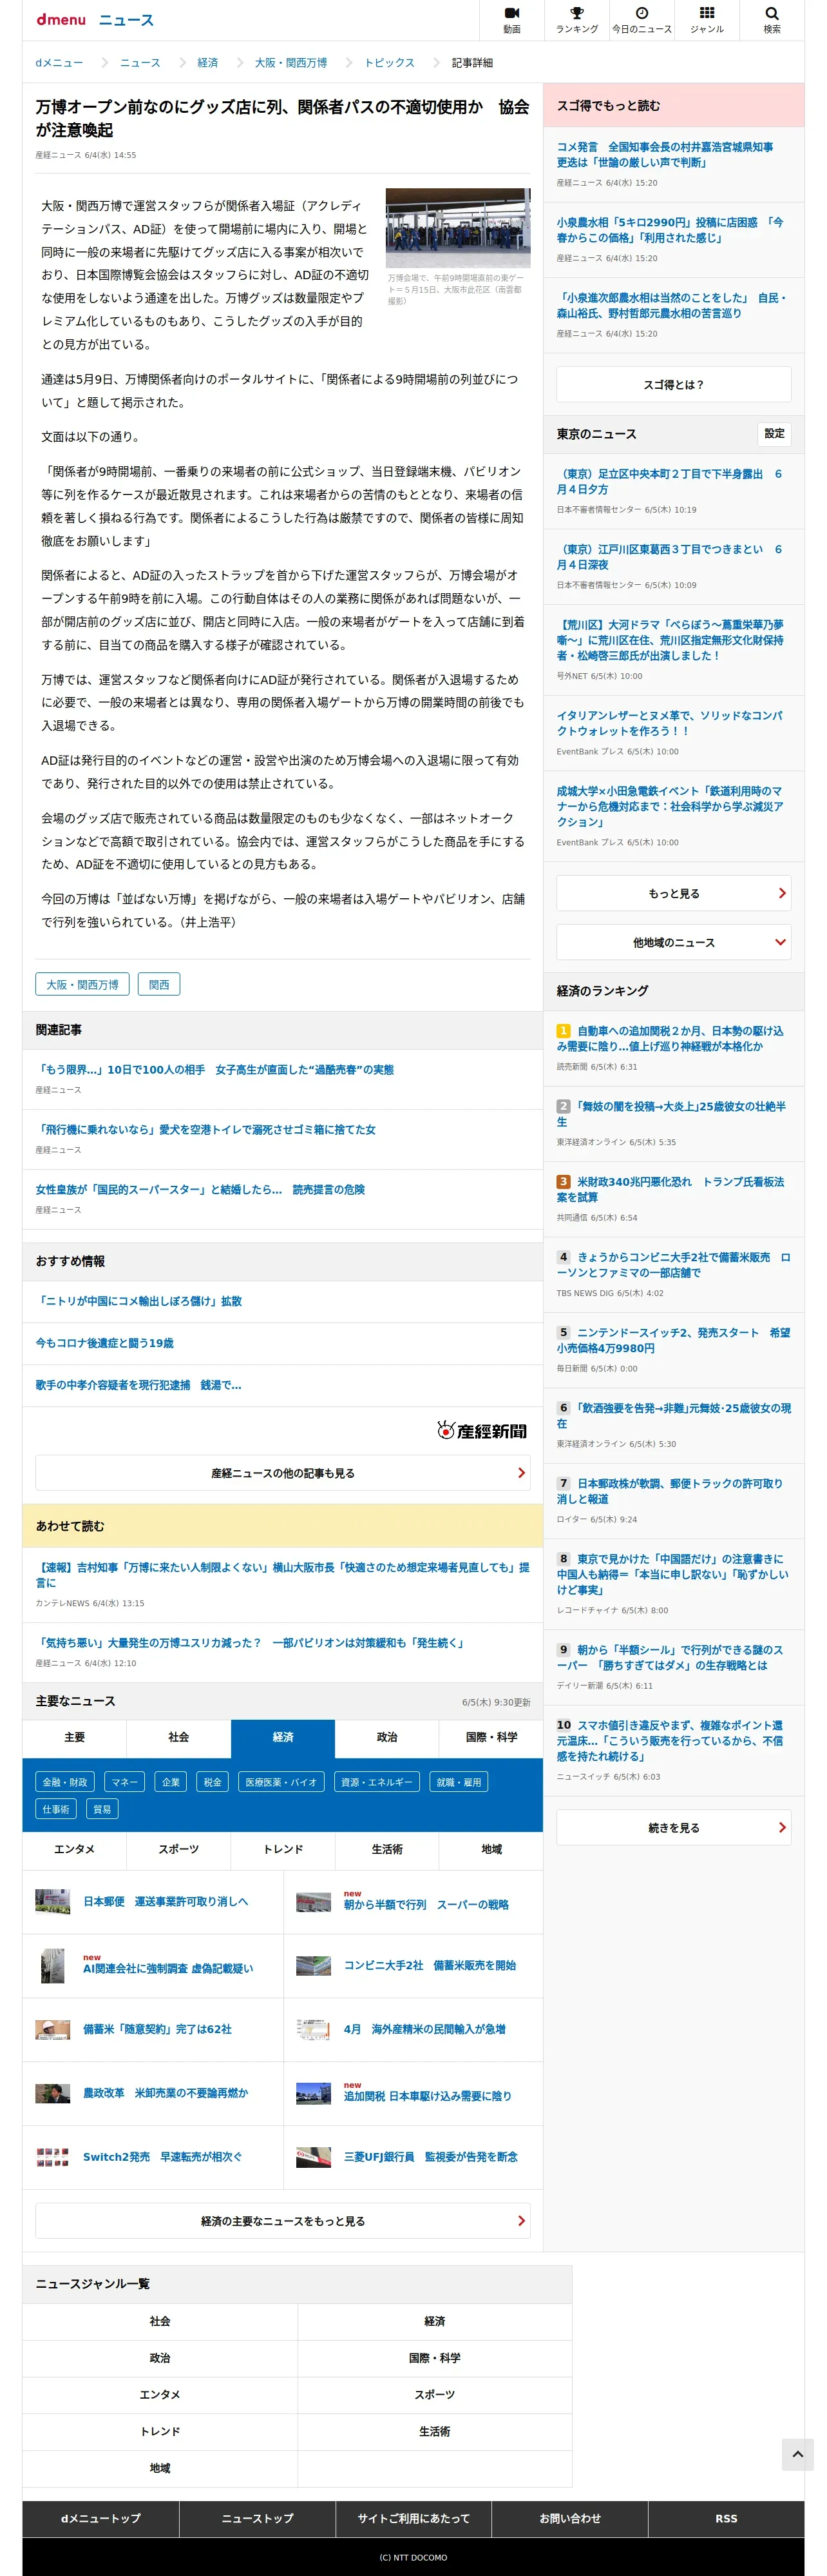Click the 検索 magnifier icon
The height and width of the screenshot is (2576, 827).
click(771, 20)
